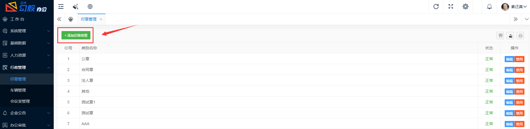Viewport: 530px width, 129px height.
Task: Enter fullscreen using the expand icon
Action: tap(451, 7)
